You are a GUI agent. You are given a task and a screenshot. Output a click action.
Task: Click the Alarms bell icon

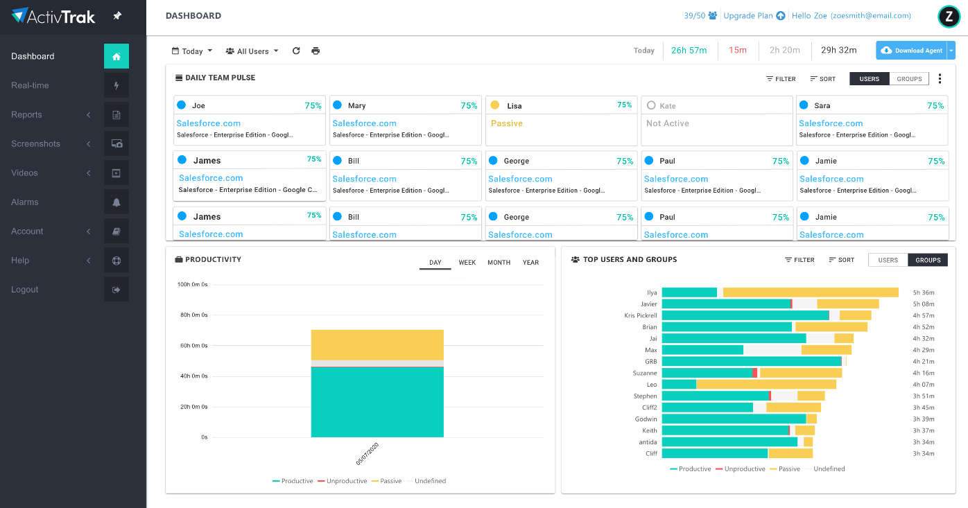116,202
